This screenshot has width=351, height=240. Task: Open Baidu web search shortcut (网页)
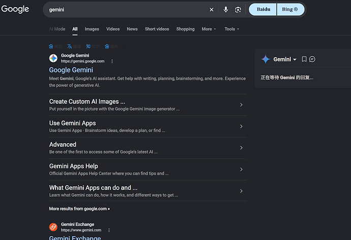pyautogui.click(x=55, y=46)
